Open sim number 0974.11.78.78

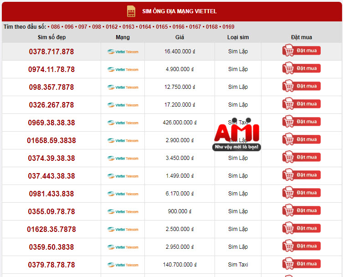51,69
